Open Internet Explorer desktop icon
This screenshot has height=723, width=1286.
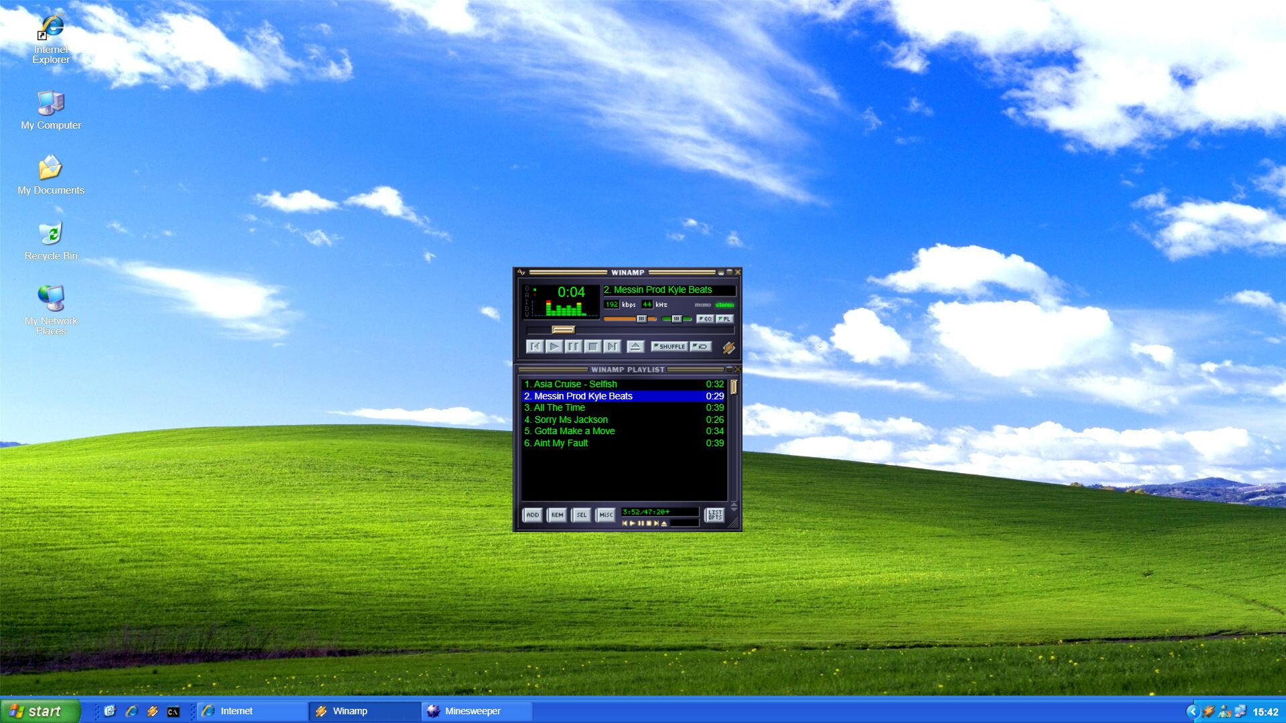[x=51, y=39]
